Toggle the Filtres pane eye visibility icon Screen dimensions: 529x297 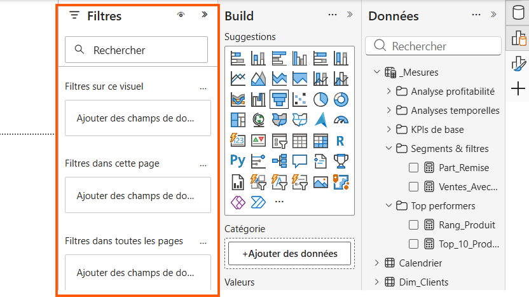(181, 15)
